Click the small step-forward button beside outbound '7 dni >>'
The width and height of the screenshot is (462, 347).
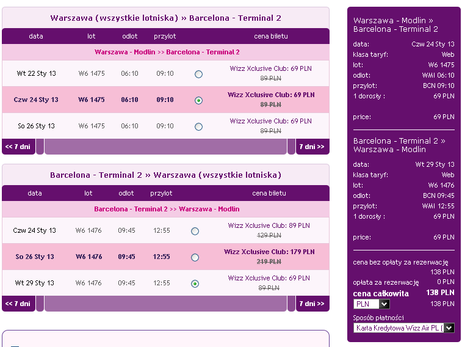(291, 147)
